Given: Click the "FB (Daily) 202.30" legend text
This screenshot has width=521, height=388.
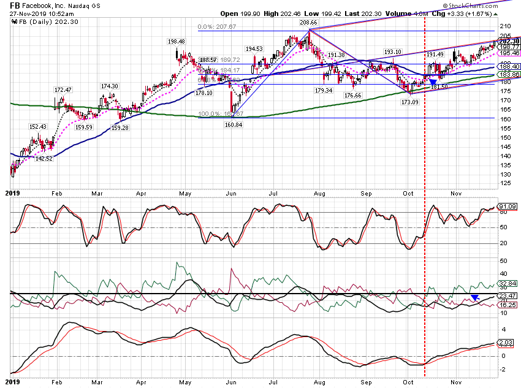Looking at the screenshot, I should pos(48,22).
